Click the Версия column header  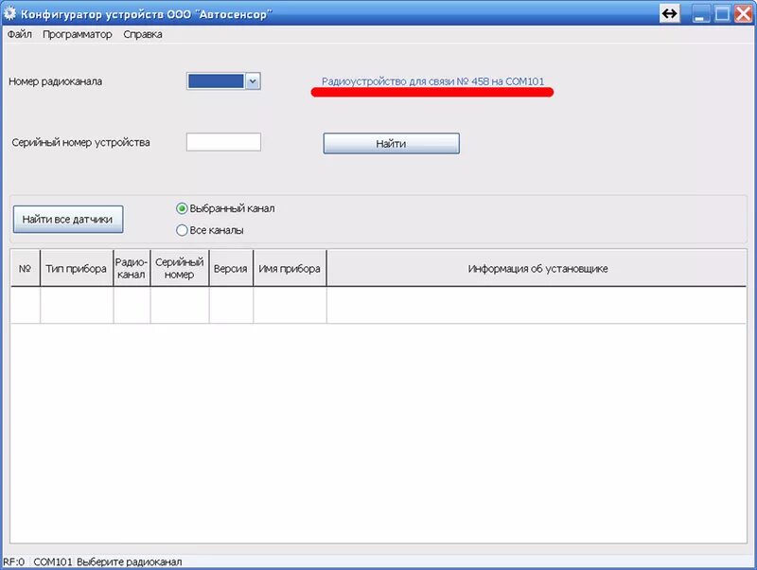231,268
